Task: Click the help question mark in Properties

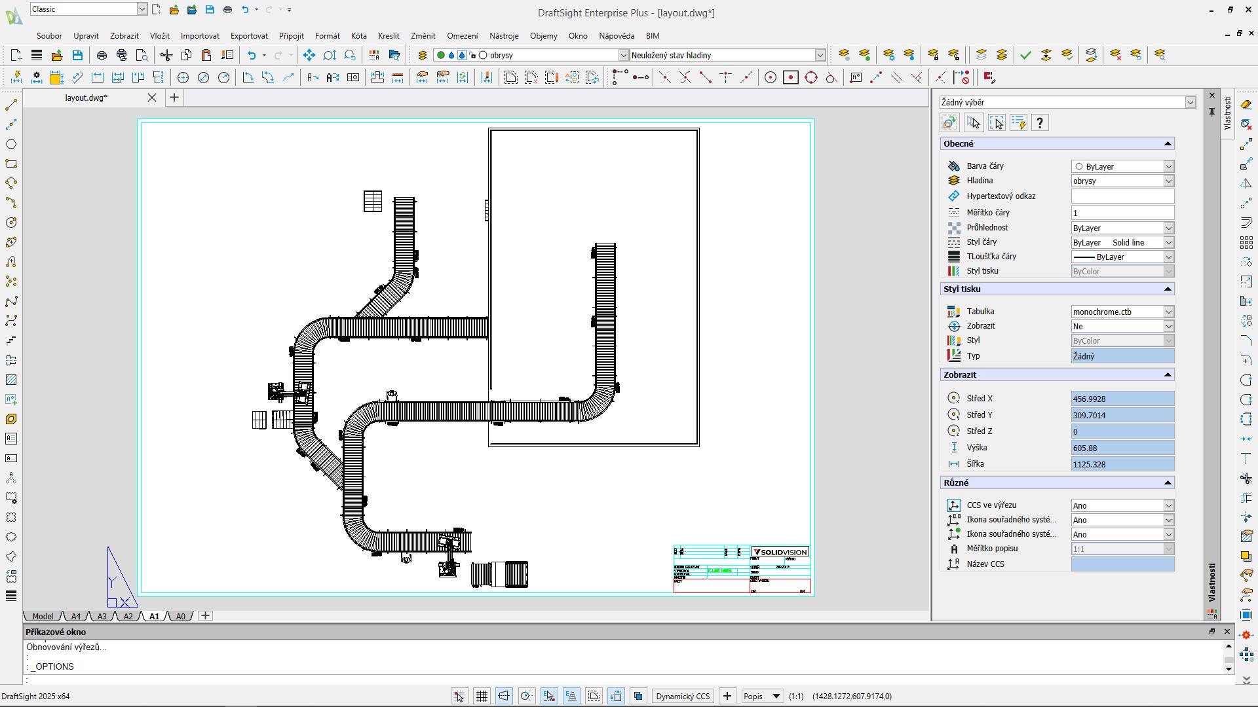Action: [1040, 123]
